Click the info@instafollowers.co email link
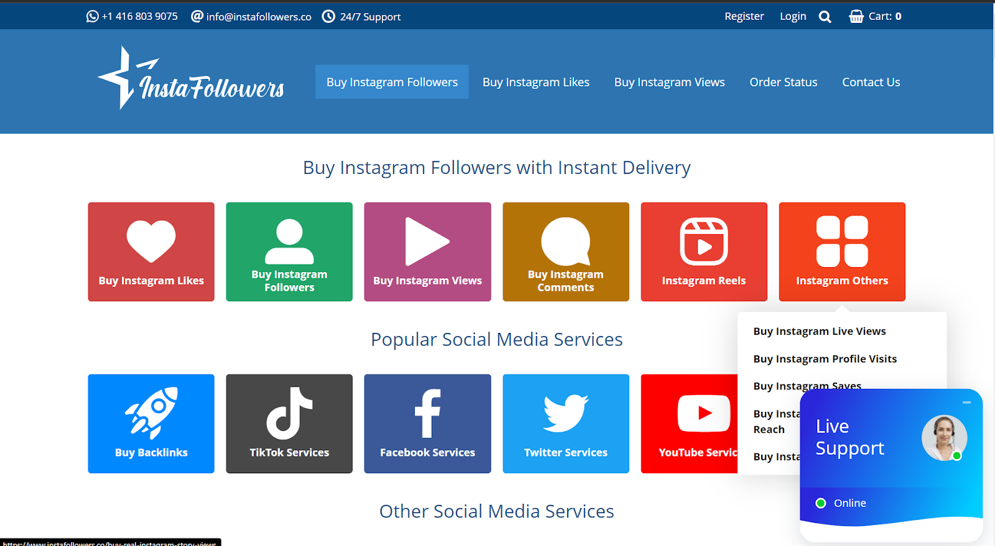The height and width of the screenshot is (546, 995). [259, 17]
